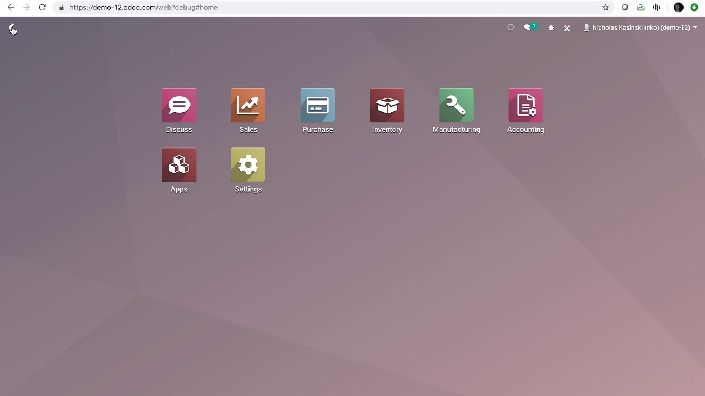The image size is (705, 396).
Task: Click the Odoo back arrow at top left
Action: pyautogui.click(x=12, y=28)
